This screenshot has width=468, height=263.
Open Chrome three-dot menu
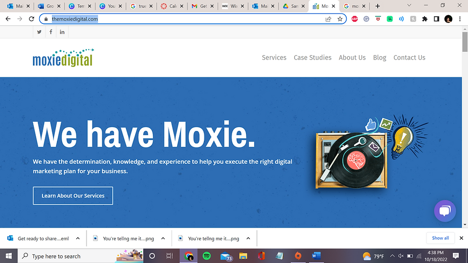coord(459,19)
